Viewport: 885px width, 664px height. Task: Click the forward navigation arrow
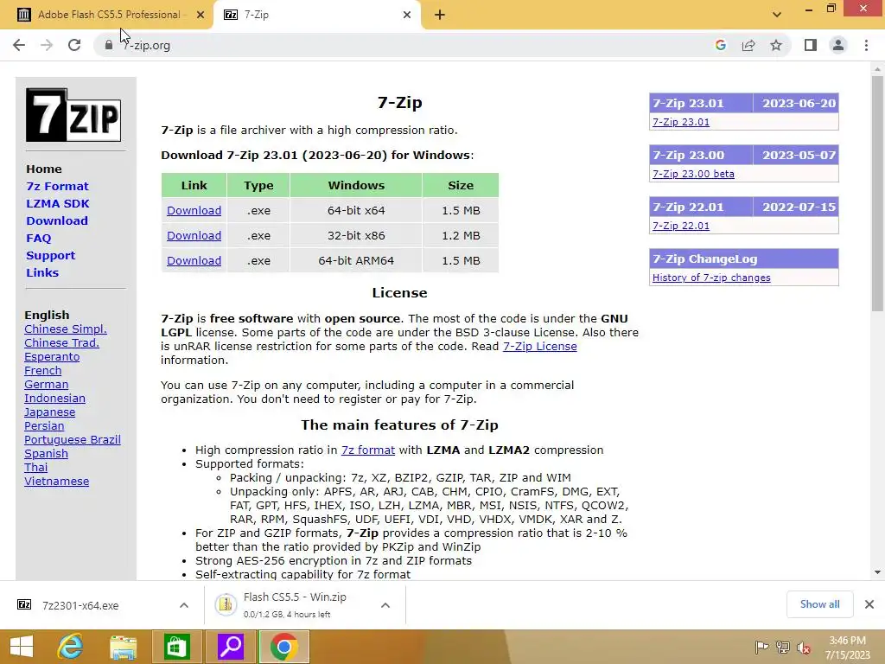(x=47, y=45)
